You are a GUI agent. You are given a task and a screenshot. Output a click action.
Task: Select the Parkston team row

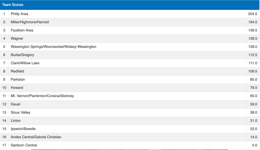(18, 79)
